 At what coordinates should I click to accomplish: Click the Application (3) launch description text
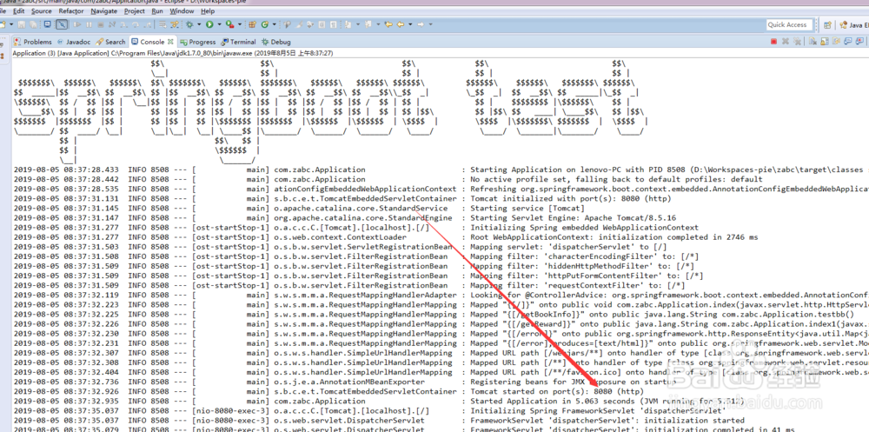[x=172, y=53]
